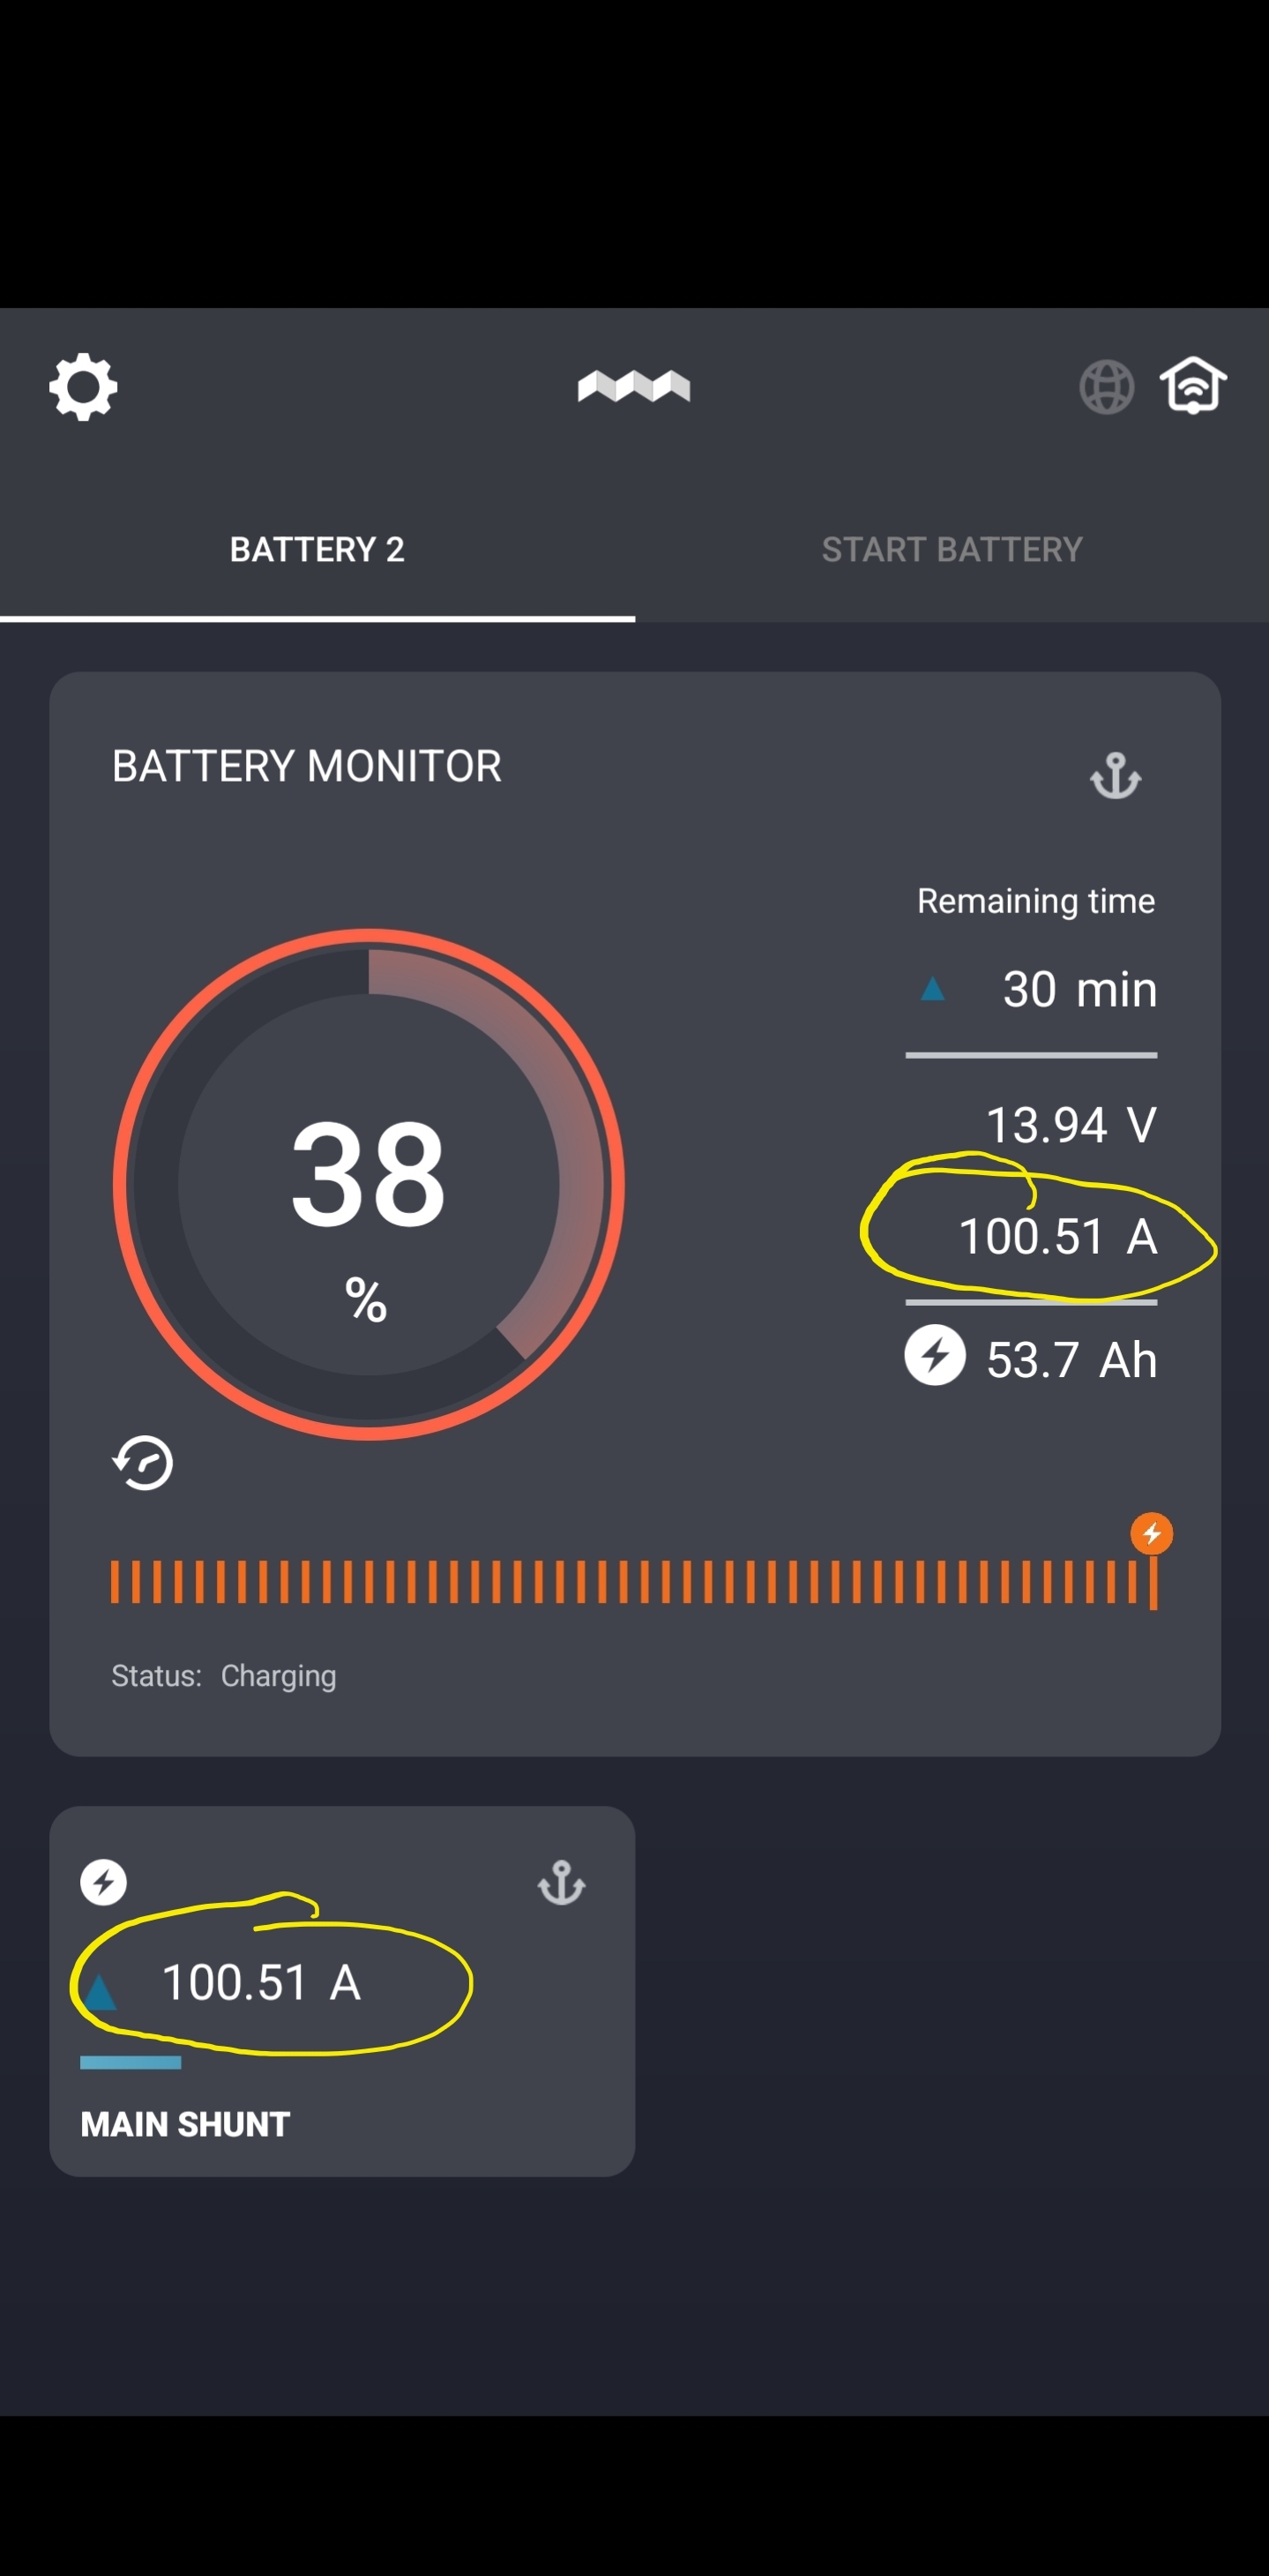Tap the home Wi-Fi connection icon
Image resolution: width=1269 pixels, height=2576 pixels.
[x=1193, y=385]
